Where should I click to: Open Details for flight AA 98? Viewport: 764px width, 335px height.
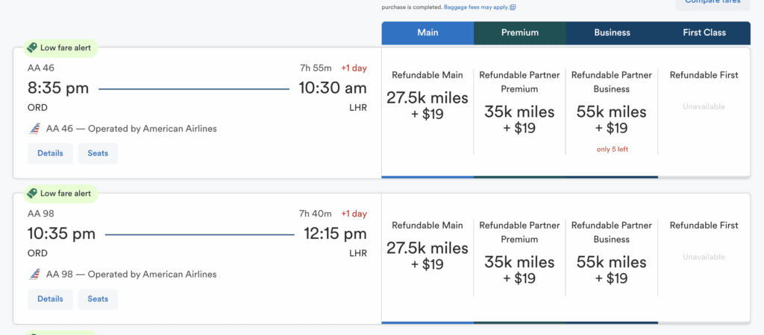click(x=50, y=299)
